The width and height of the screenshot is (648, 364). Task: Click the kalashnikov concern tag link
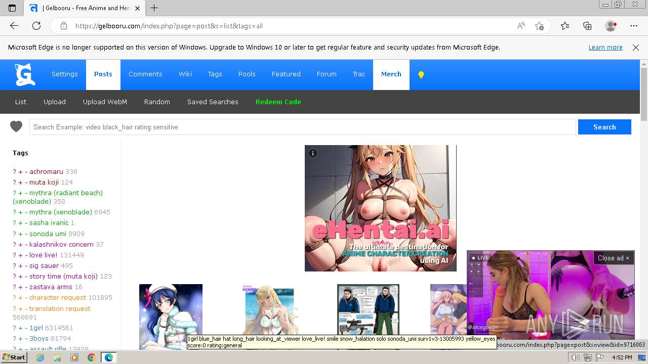[x=61, y=244]
